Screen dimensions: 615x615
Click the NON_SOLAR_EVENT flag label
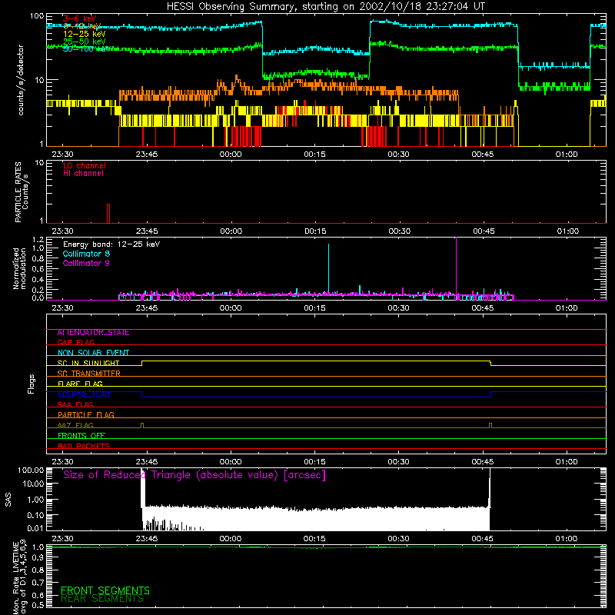pyautogui.click(x=93, y=353)
